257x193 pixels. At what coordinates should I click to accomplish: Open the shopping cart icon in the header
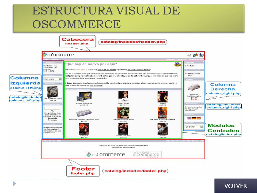[x=195, y=55]
